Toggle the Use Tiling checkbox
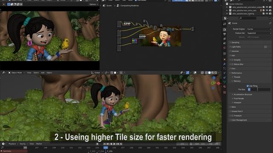Screen dimensions: 273x153 tap(247, 86)
